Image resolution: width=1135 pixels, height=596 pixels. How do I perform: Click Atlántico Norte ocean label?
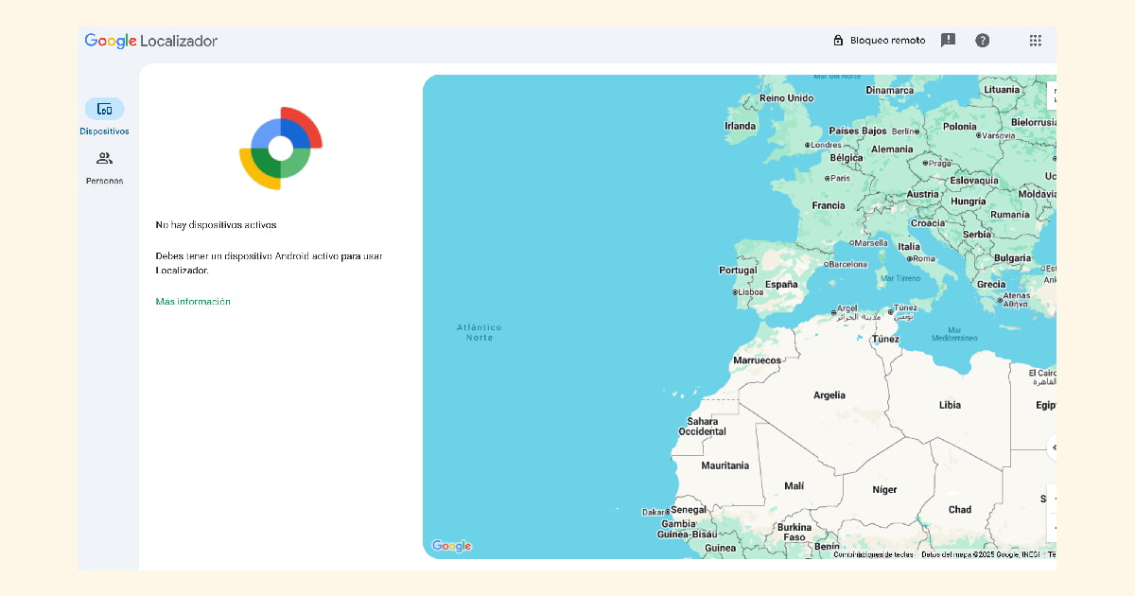(x=480, y=332)
